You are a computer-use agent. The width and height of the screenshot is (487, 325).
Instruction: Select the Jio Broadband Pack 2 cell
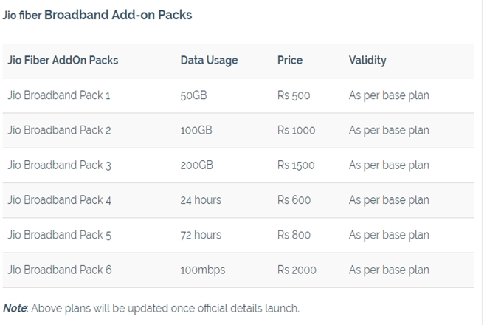coord(60,130)
